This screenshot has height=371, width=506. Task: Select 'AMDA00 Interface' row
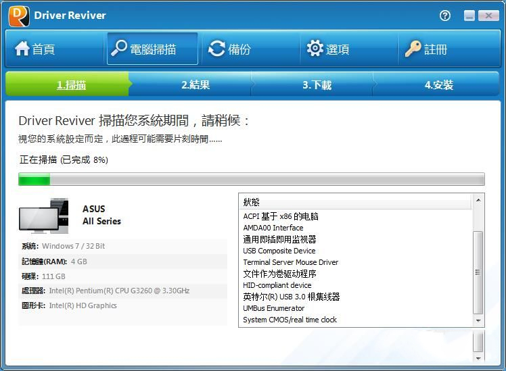tap(356, 228)
